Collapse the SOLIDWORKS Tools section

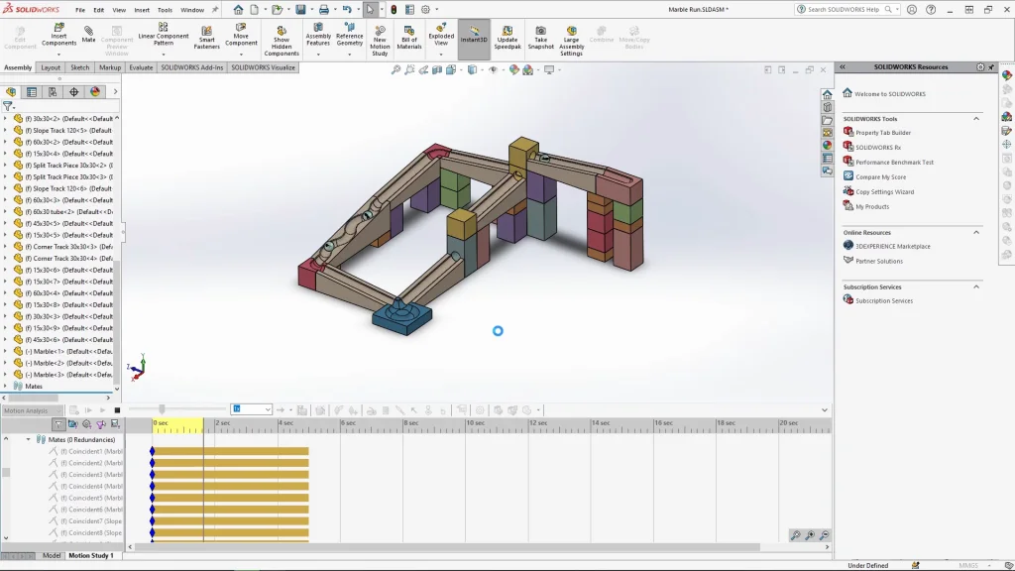(976, 119)
